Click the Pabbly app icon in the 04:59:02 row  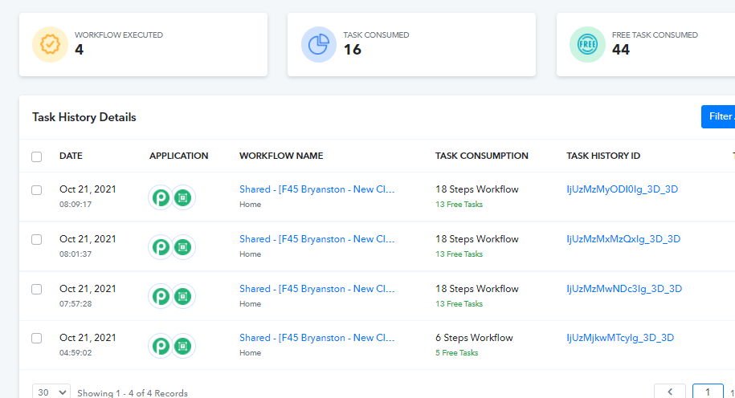161,346
